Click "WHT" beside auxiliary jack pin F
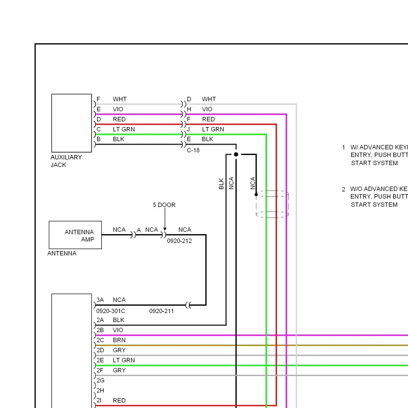 click(120, 99)
